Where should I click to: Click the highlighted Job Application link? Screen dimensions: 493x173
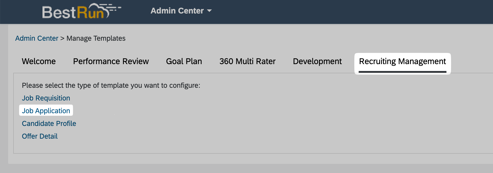tap(46, 111)
